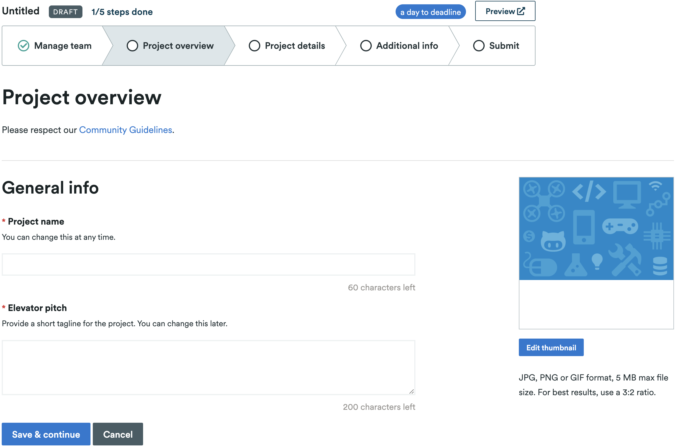
Task: Click the light bulb icon in the thumbnail
Action: pyautogui.click(x=597, y=261)
